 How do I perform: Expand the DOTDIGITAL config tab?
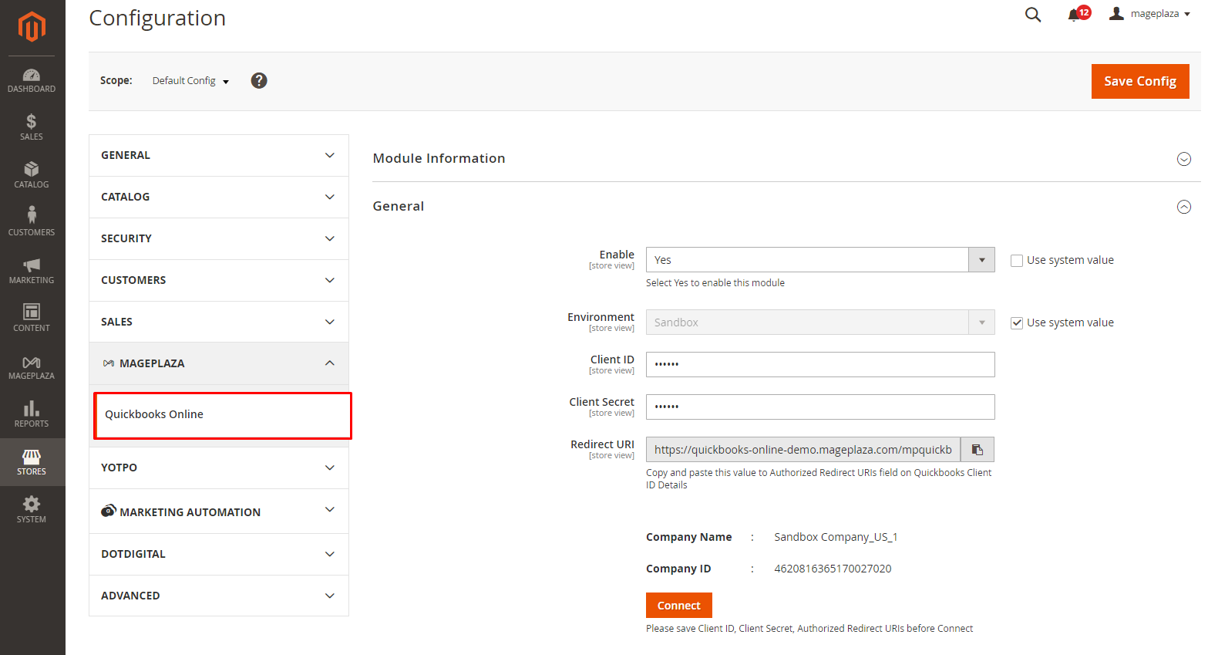[x=219, y=554]
